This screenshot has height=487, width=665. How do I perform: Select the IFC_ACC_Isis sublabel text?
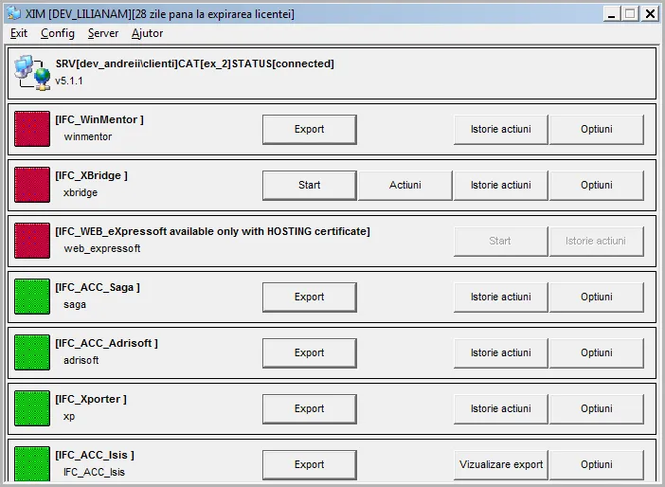coord(94,472)
